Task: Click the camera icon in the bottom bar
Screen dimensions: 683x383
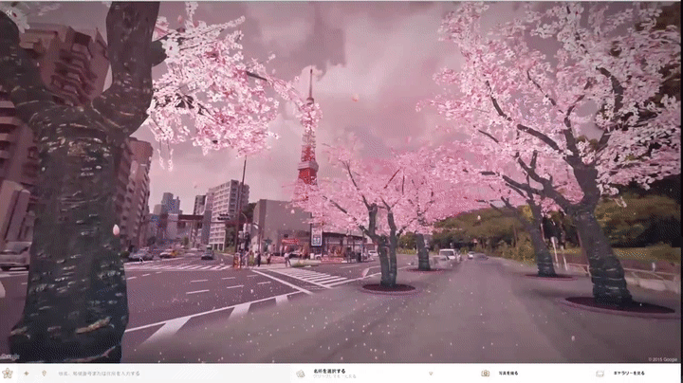Action: click(x=485, y=374)
